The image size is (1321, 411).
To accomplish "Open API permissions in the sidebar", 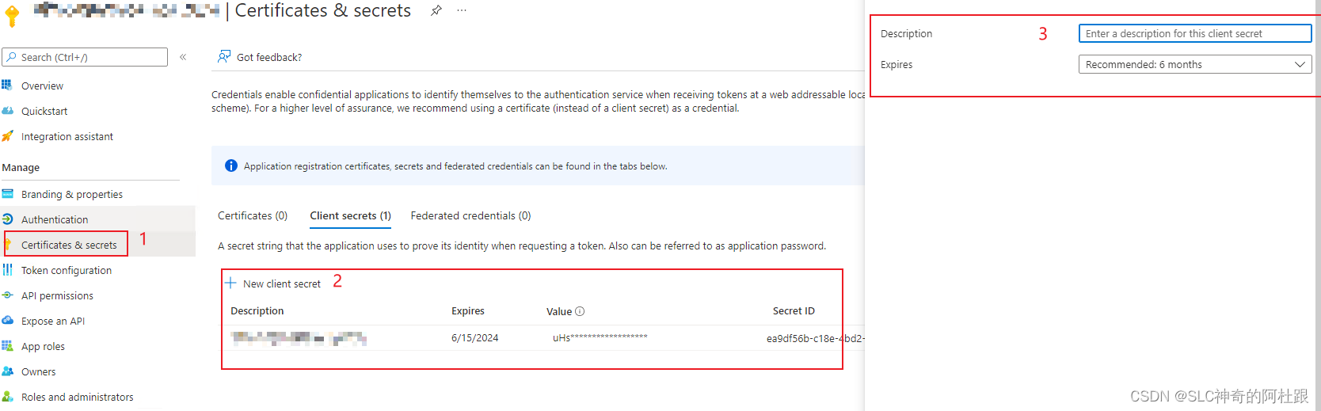I will coord(57,295).
